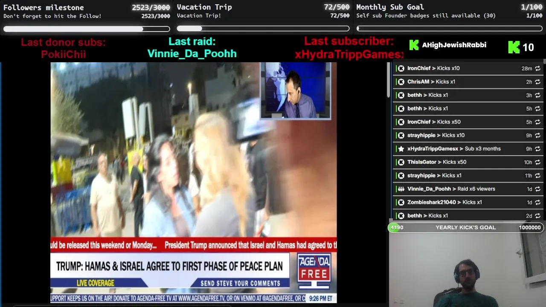Click the donor name 'PokiiChii'
Image resolution: width=546 pixels, height=307 pixels.
(x=64, y=55)
